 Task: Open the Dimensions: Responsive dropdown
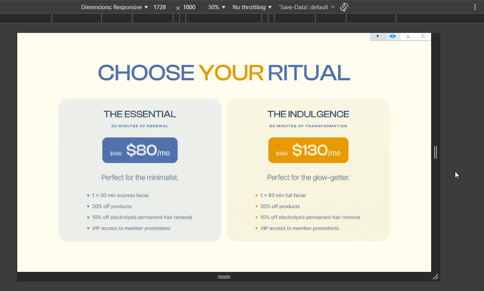[x=115, y=7]
